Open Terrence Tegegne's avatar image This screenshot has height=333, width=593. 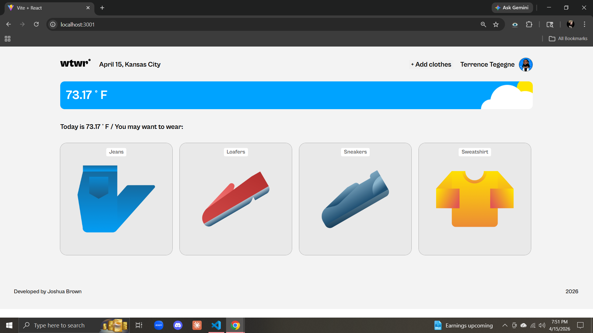click(x=525, y=64)
